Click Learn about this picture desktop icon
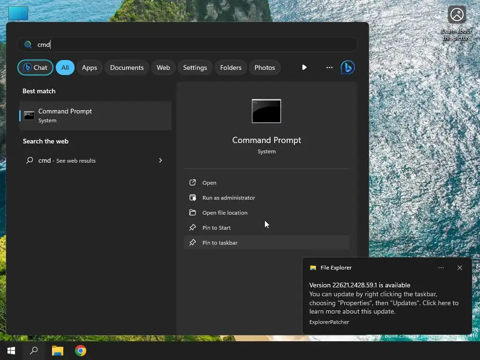This screenshot has width=480, height=360. point(457,23)
